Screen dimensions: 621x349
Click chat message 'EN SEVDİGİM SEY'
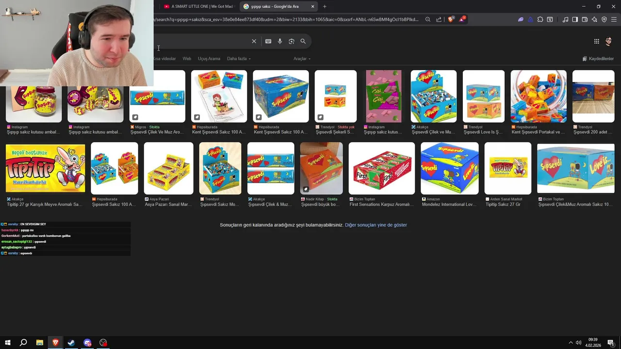click(x=33, y=224)
